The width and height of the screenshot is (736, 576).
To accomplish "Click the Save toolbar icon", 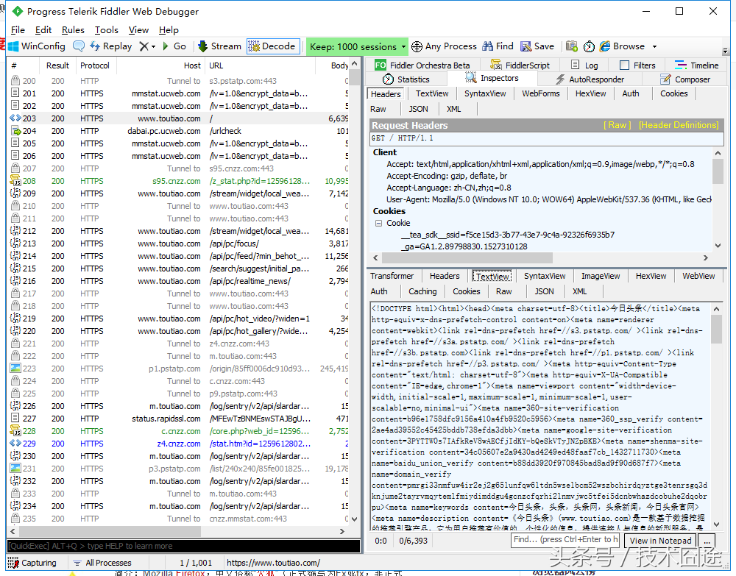I will pos(526,46).
